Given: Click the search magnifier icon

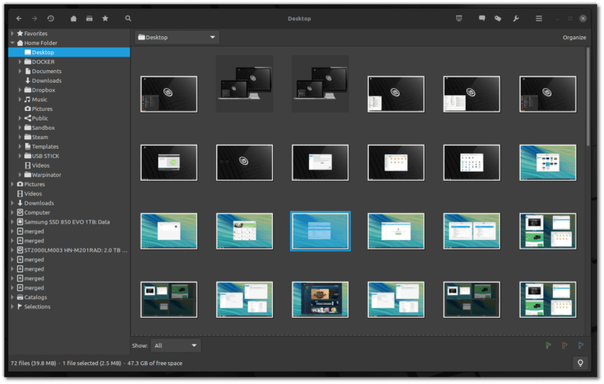Looking at the screenshot, I should (128, 19).
